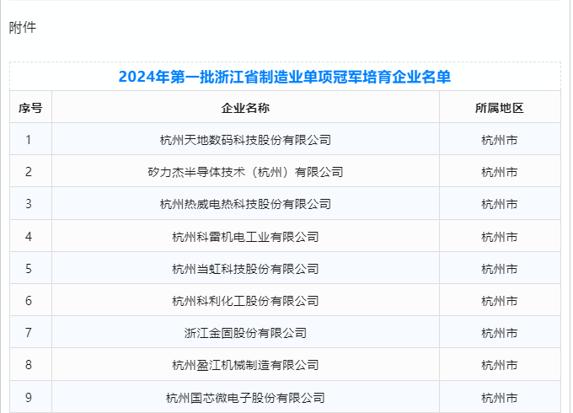Click serial number 7 cell

(29, 333)
